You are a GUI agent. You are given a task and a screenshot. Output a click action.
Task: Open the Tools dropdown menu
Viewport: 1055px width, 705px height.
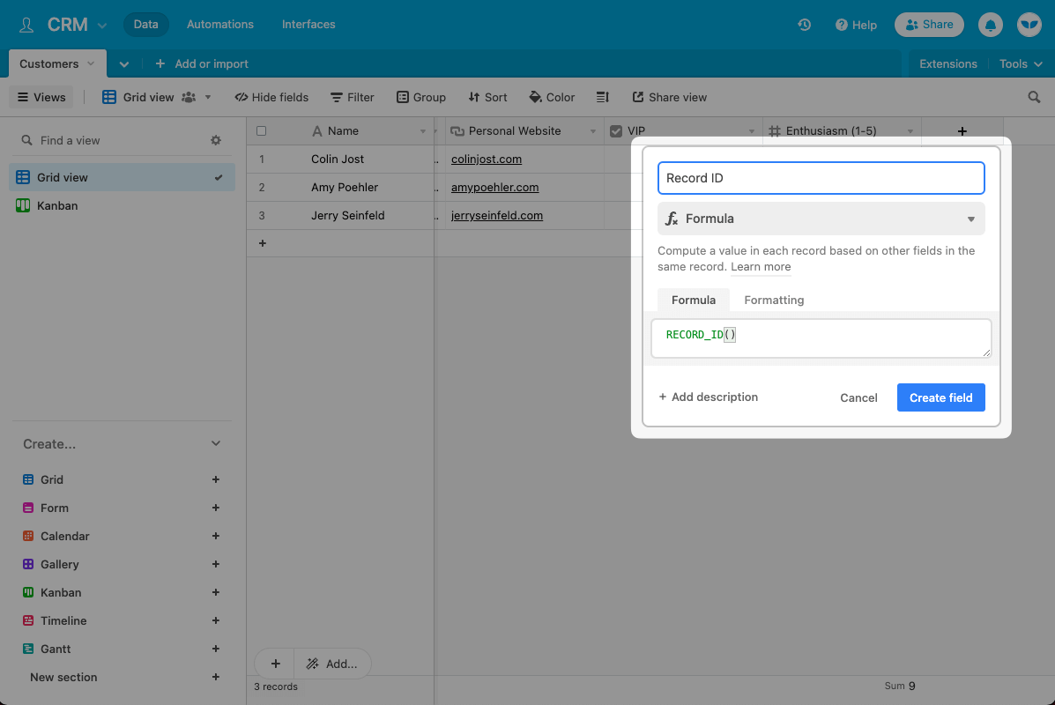(x=1021, y=63)
